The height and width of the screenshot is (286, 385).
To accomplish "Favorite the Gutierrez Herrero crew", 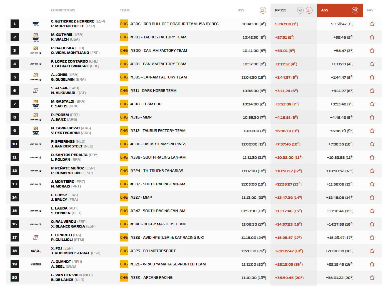I will tap(372, 24).
